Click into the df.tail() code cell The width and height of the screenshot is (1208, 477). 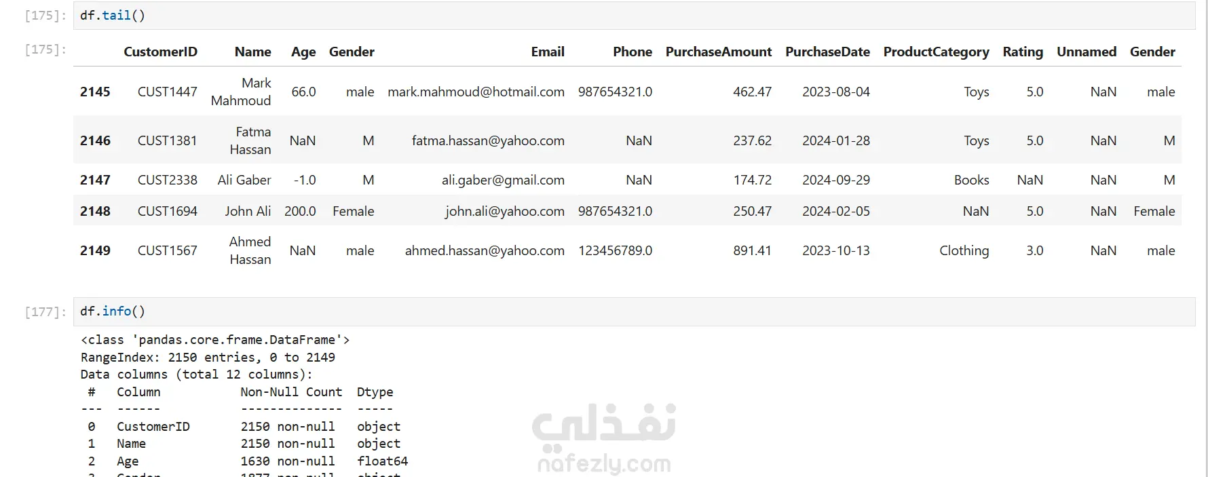tap(611, 16)
